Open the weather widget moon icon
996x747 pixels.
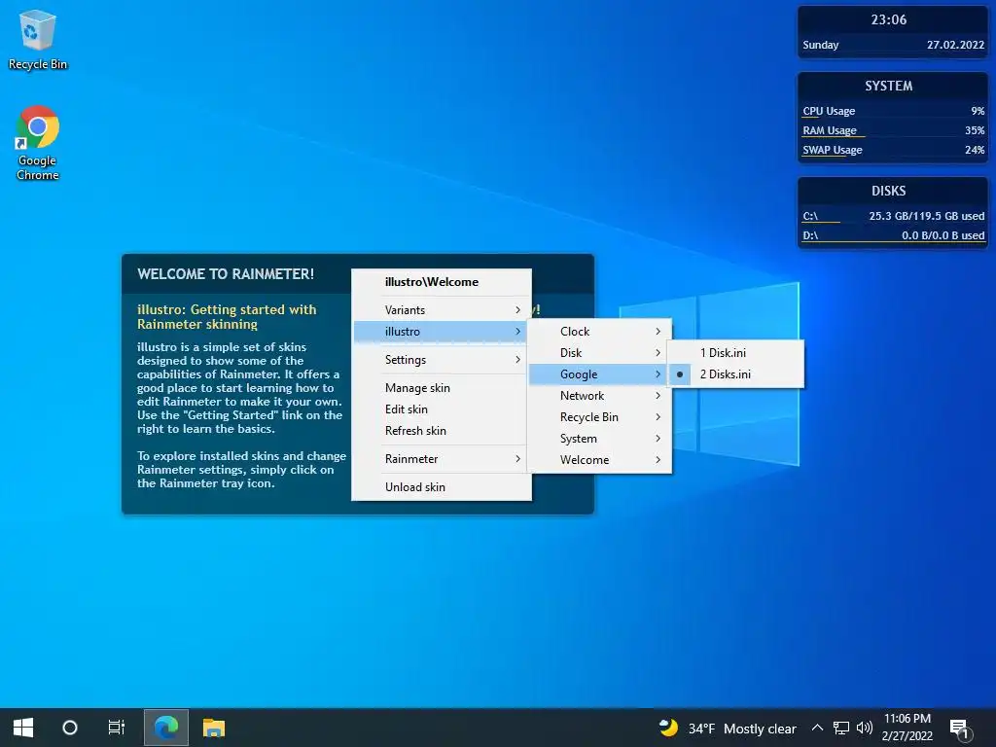(x=668, y=728)
